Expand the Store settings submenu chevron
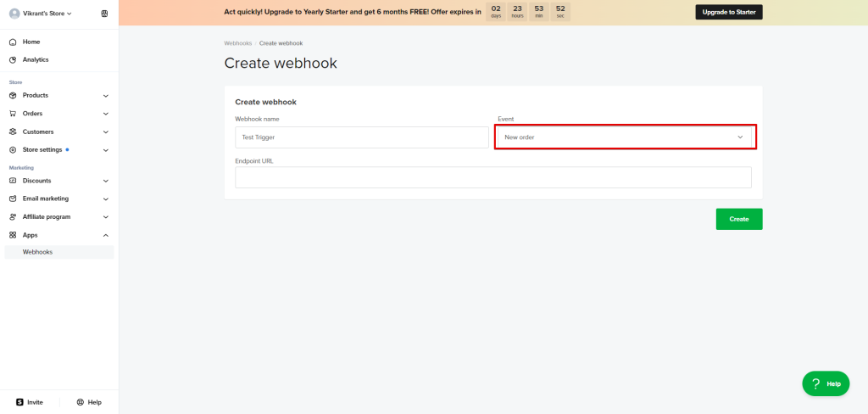 point(105,150)
